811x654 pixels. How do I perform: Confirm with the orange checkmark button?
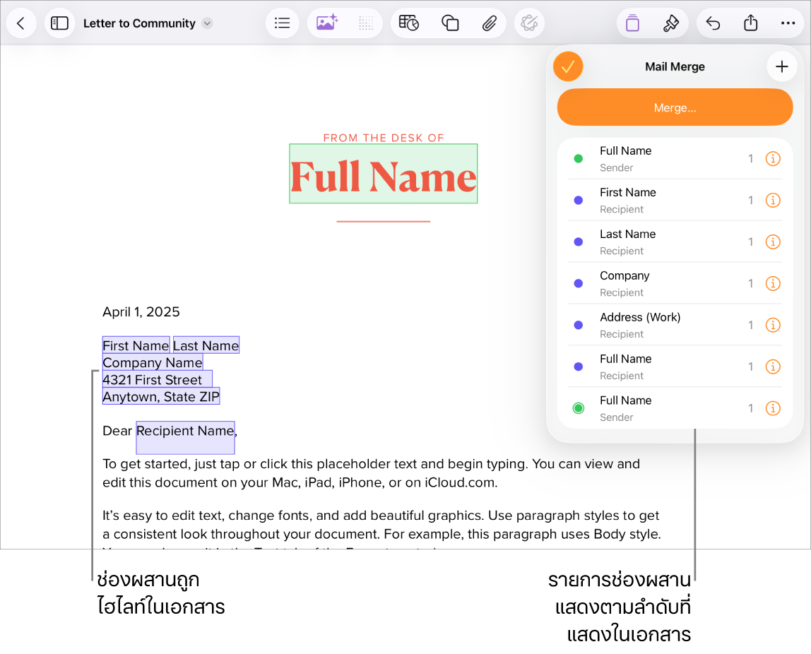pos(568,66)
